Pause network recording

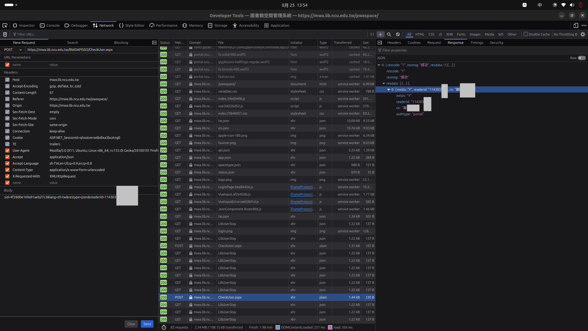coord(372,34)
